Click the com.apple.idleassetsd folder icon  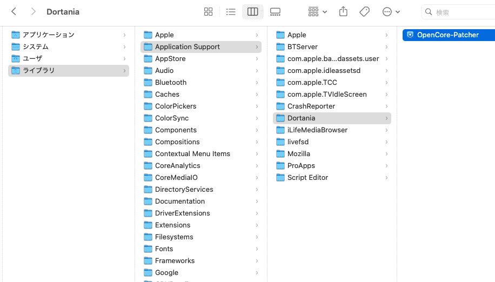click(x=280, y=70)
